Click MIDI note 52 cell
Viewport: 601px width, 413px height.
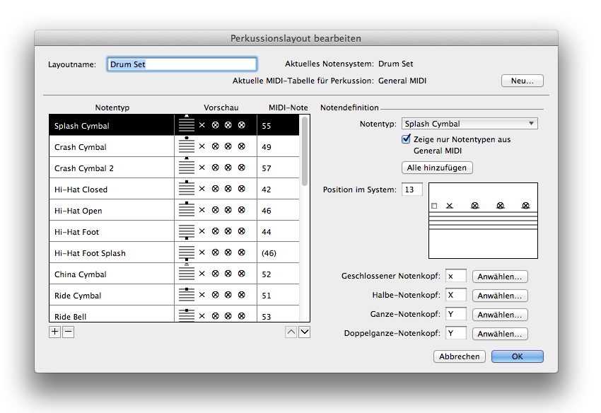coord(278,274)
